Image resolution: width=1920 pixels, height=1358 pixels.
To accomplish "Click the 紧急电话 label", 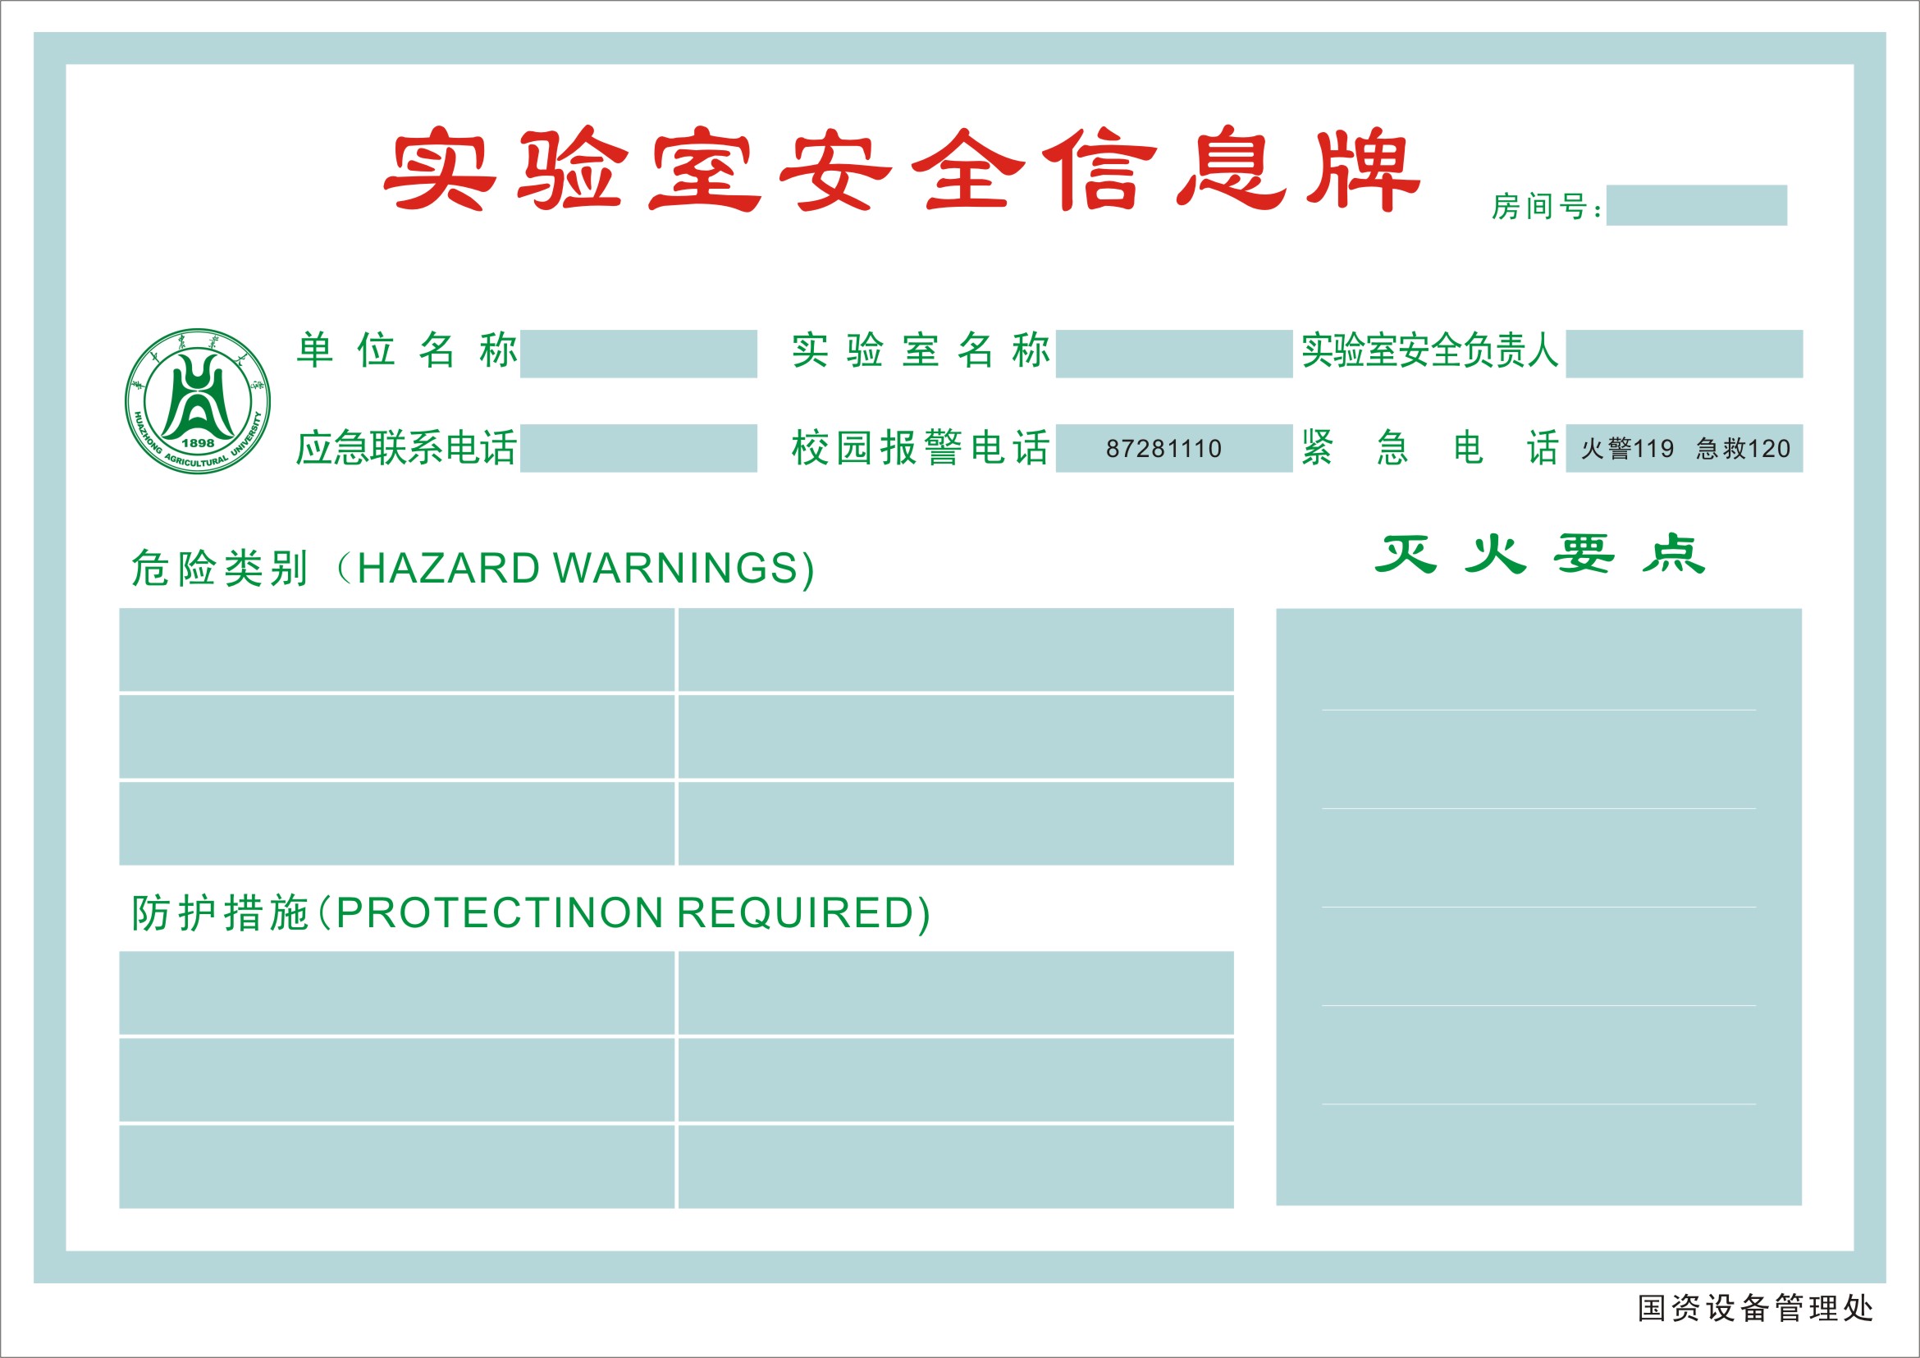I will (1429, 447).
